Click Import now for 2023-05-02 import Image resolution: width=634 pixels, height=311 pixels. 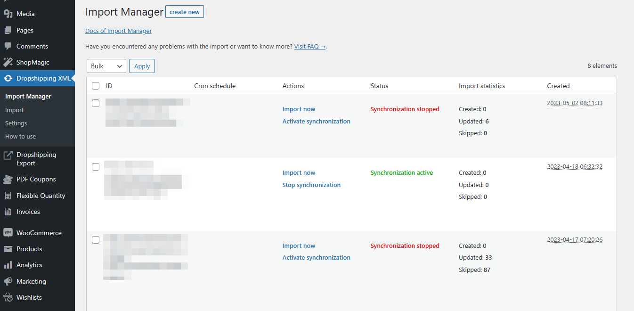click(299, 109)
